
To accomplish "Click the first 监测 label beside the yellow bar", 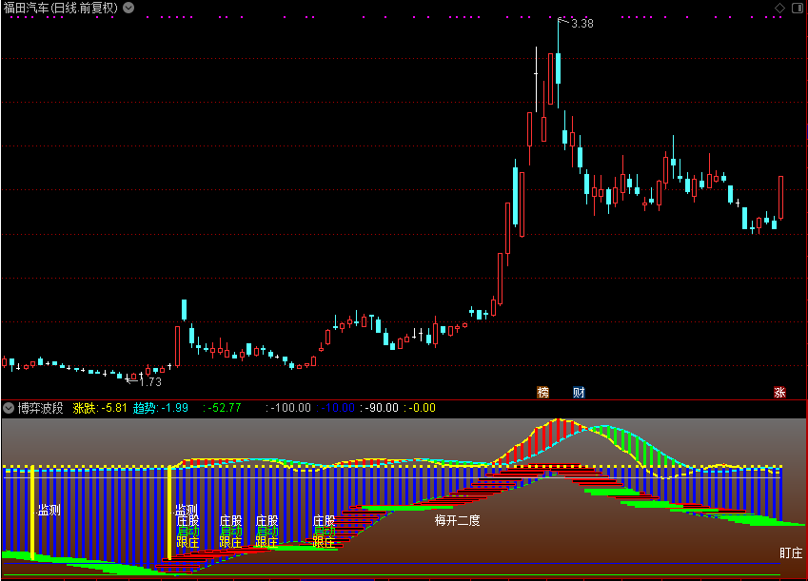I will coord(49,510).
